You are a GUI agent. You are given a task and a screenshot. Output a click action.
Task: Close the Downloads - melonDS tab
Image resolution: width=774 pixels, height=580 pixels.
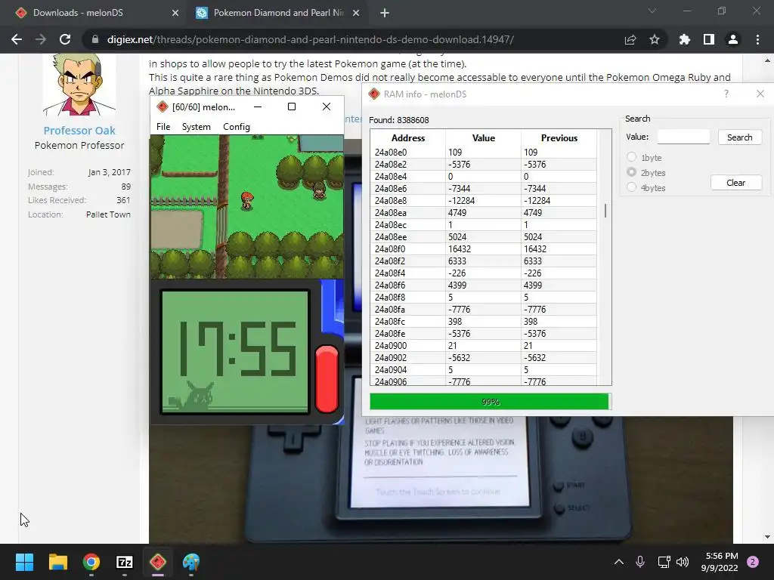(x=175, y=13)
